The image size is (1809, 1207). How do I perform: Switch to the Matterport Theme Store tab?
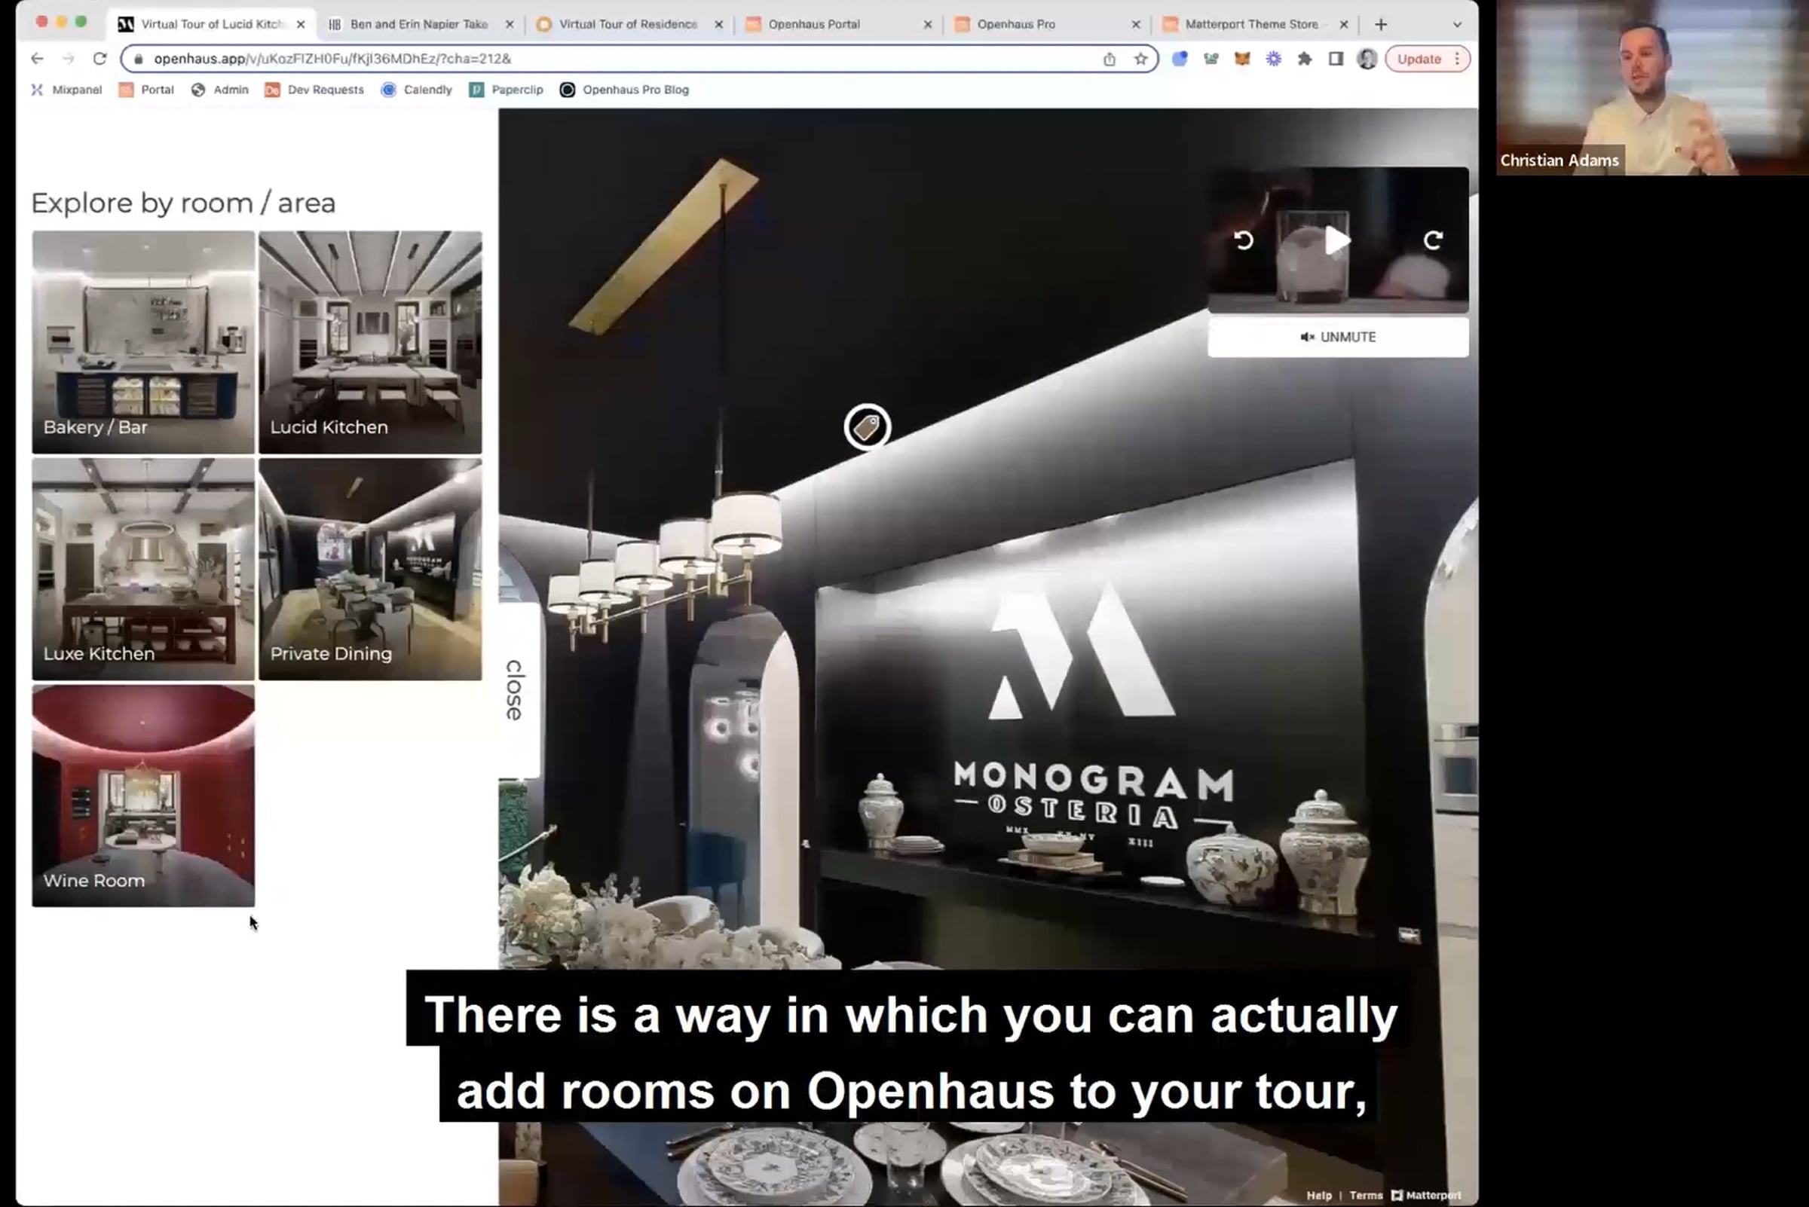[x=1250, y=25]
